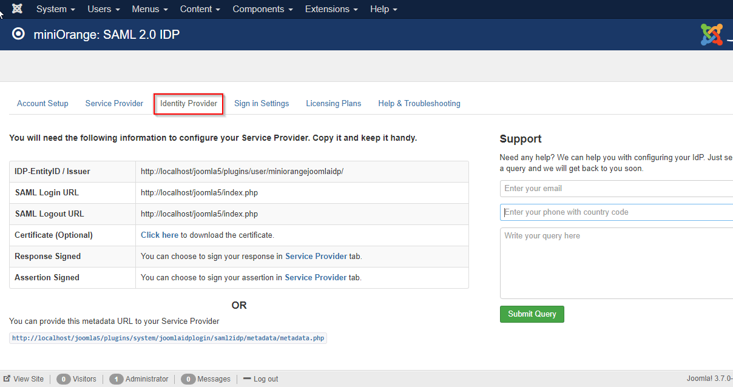Click the 'Write your query here' textarea

point(616,263)
